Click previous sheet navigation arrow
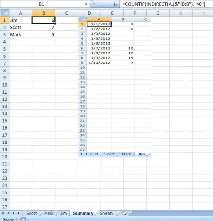The image size is (213, 221). [9, 213]
